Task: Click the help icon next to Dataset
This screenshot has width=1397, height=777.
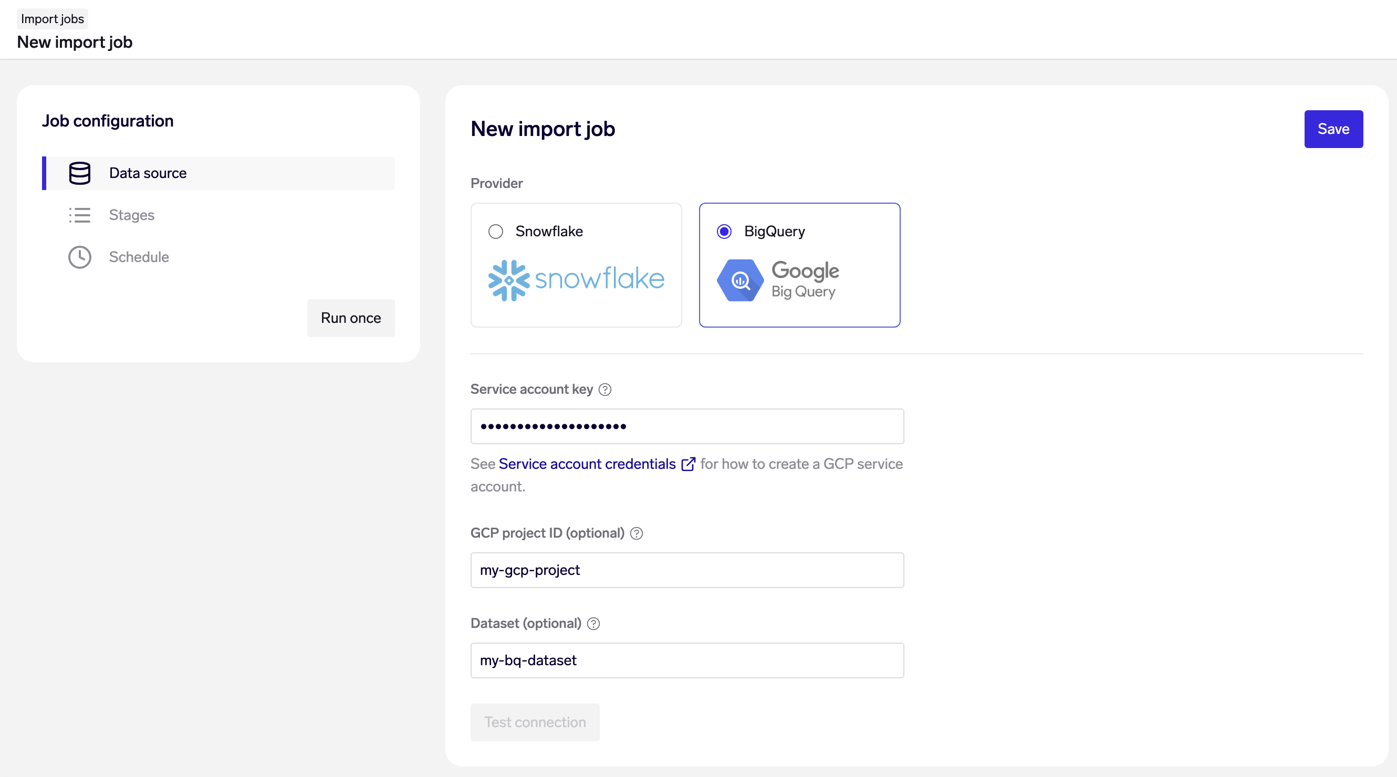Action: (x=593, y=623)
